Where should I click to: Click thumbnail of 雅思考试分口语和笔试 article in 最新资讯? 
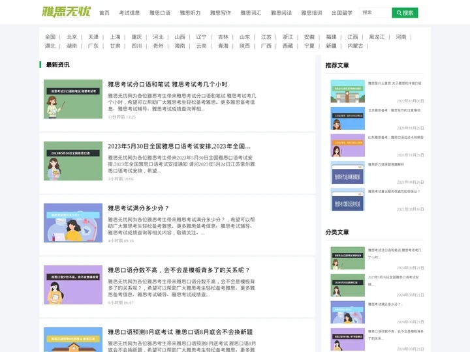73,99
